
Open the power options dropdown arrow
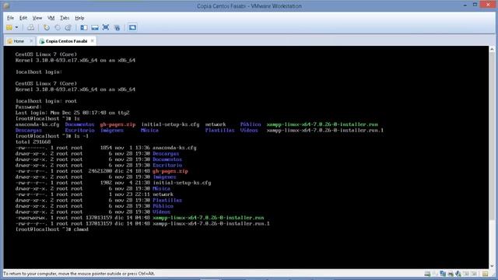16,28
